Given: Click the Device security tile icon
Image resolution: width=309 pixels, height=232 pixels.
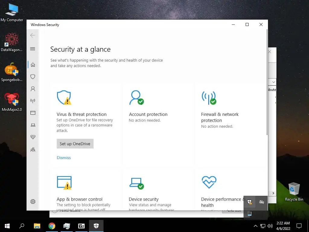Looking at the screenshot, I should (x=137, y=183).
